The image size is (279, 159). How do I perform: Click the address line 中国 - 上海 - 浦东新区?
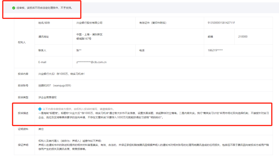point(89,35)
